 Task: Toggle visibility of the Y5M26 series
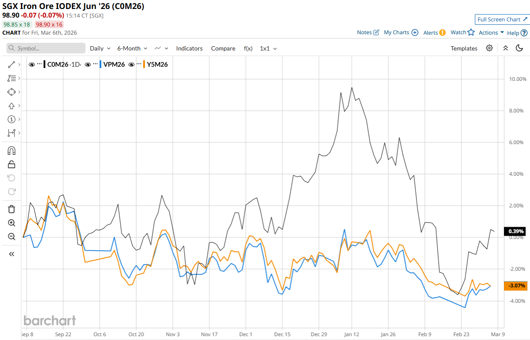(x=132, y=65)
